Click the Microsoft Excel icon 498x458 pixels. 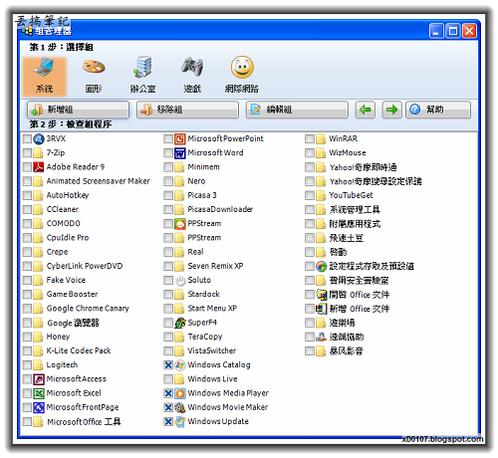pos(39,393)
